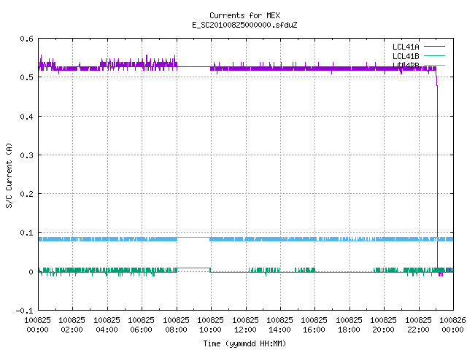Click the 0.3 y-axis tick value

(26, 155)
